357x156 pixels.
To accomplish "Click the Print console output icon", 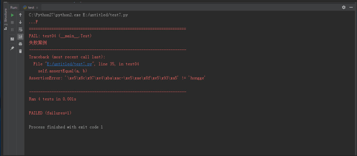I will pos(20,44).
